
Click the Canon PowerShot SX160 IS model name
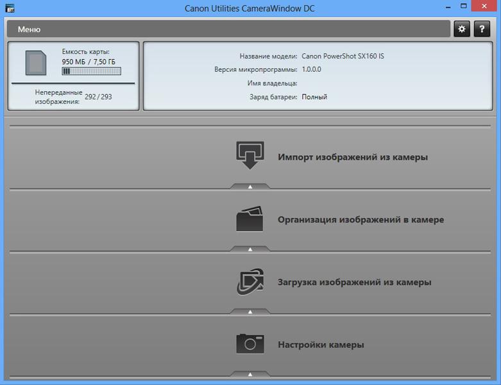(343, 56)
